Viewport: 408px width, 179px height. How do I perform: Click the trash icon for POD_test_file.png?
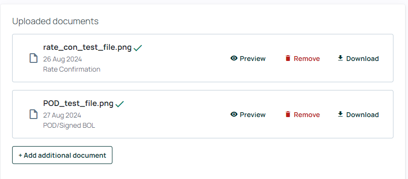(x=288, y=114)
